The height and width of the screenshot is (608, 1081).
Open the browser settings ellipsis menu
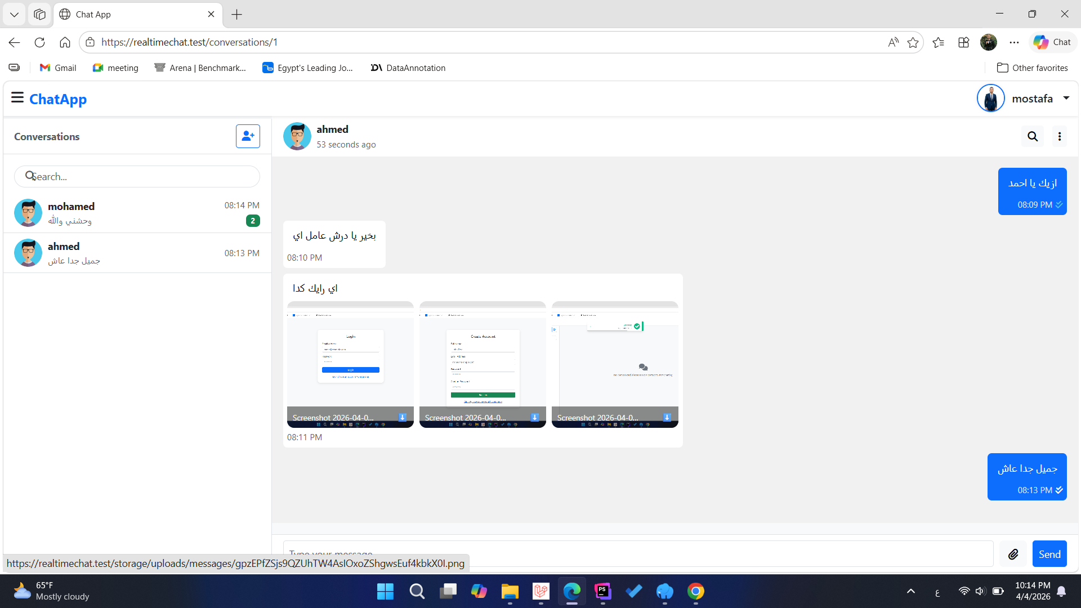1015,42
